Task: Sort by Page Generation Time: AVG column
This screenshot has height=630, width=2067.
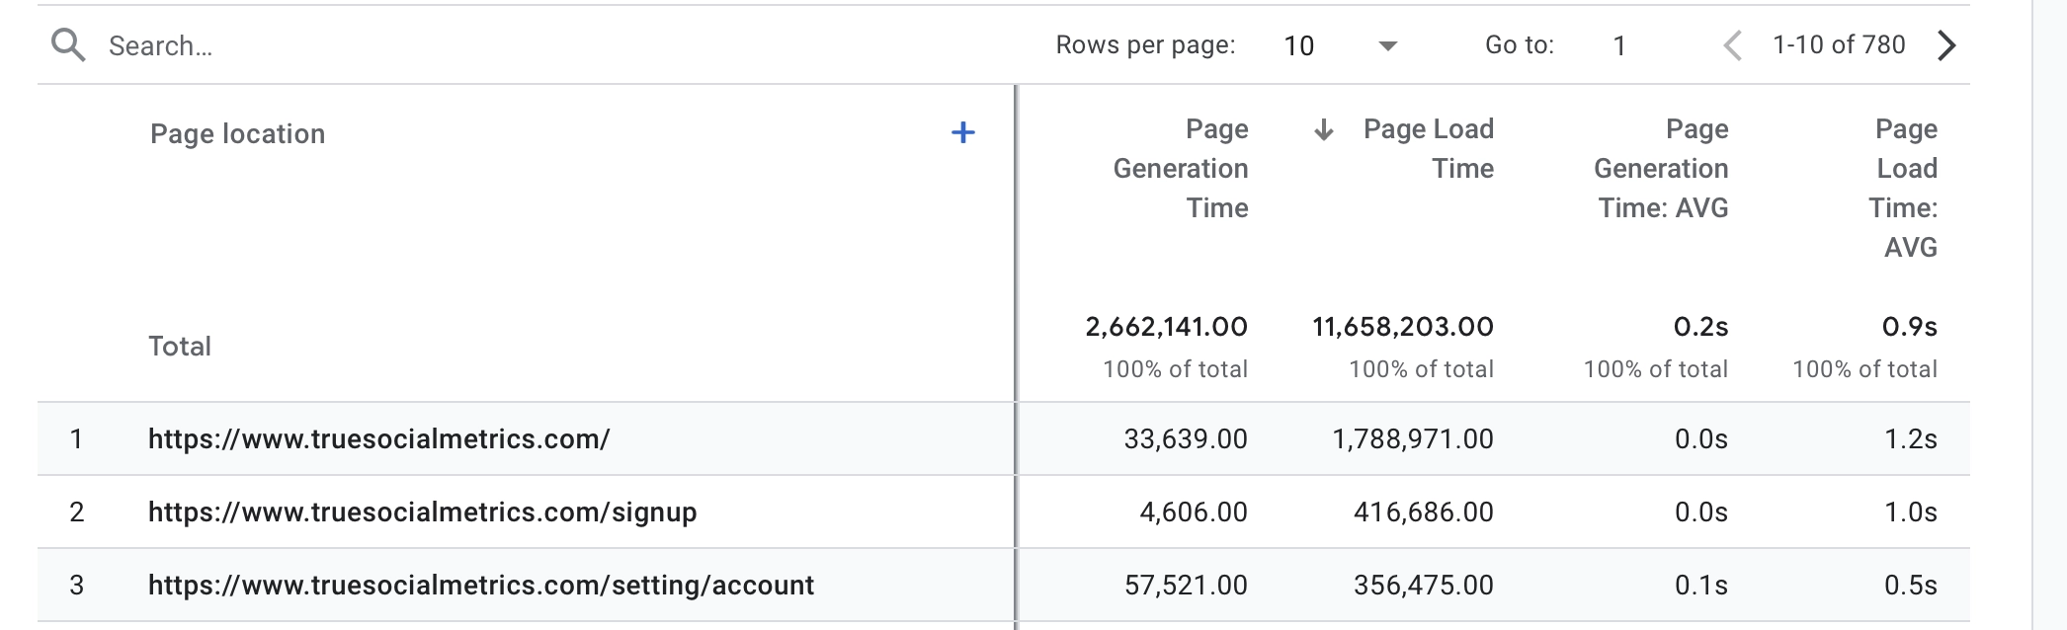Action: pos(1661,168)
